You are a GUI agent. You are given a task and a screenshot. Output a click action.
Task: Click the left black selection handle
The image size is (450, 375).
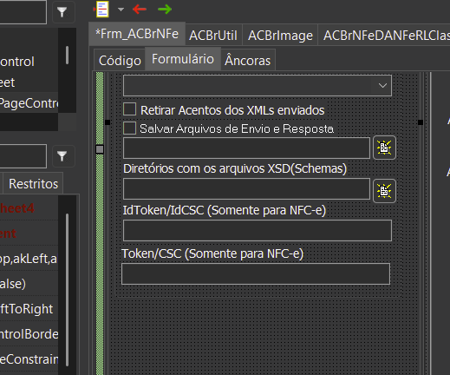click(x=108, y=122)
